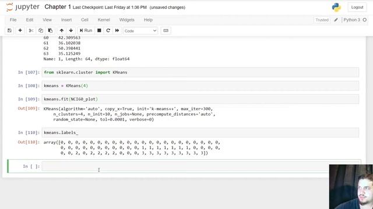Viewport: 373px width, 209px height.
Task: Restart the kernel with circular arrow
Action: 108,31
